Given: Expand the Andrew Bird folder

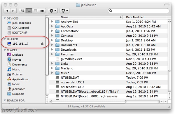Looking at the screenshot, I should pyautogui.click(x=52, y=21).
